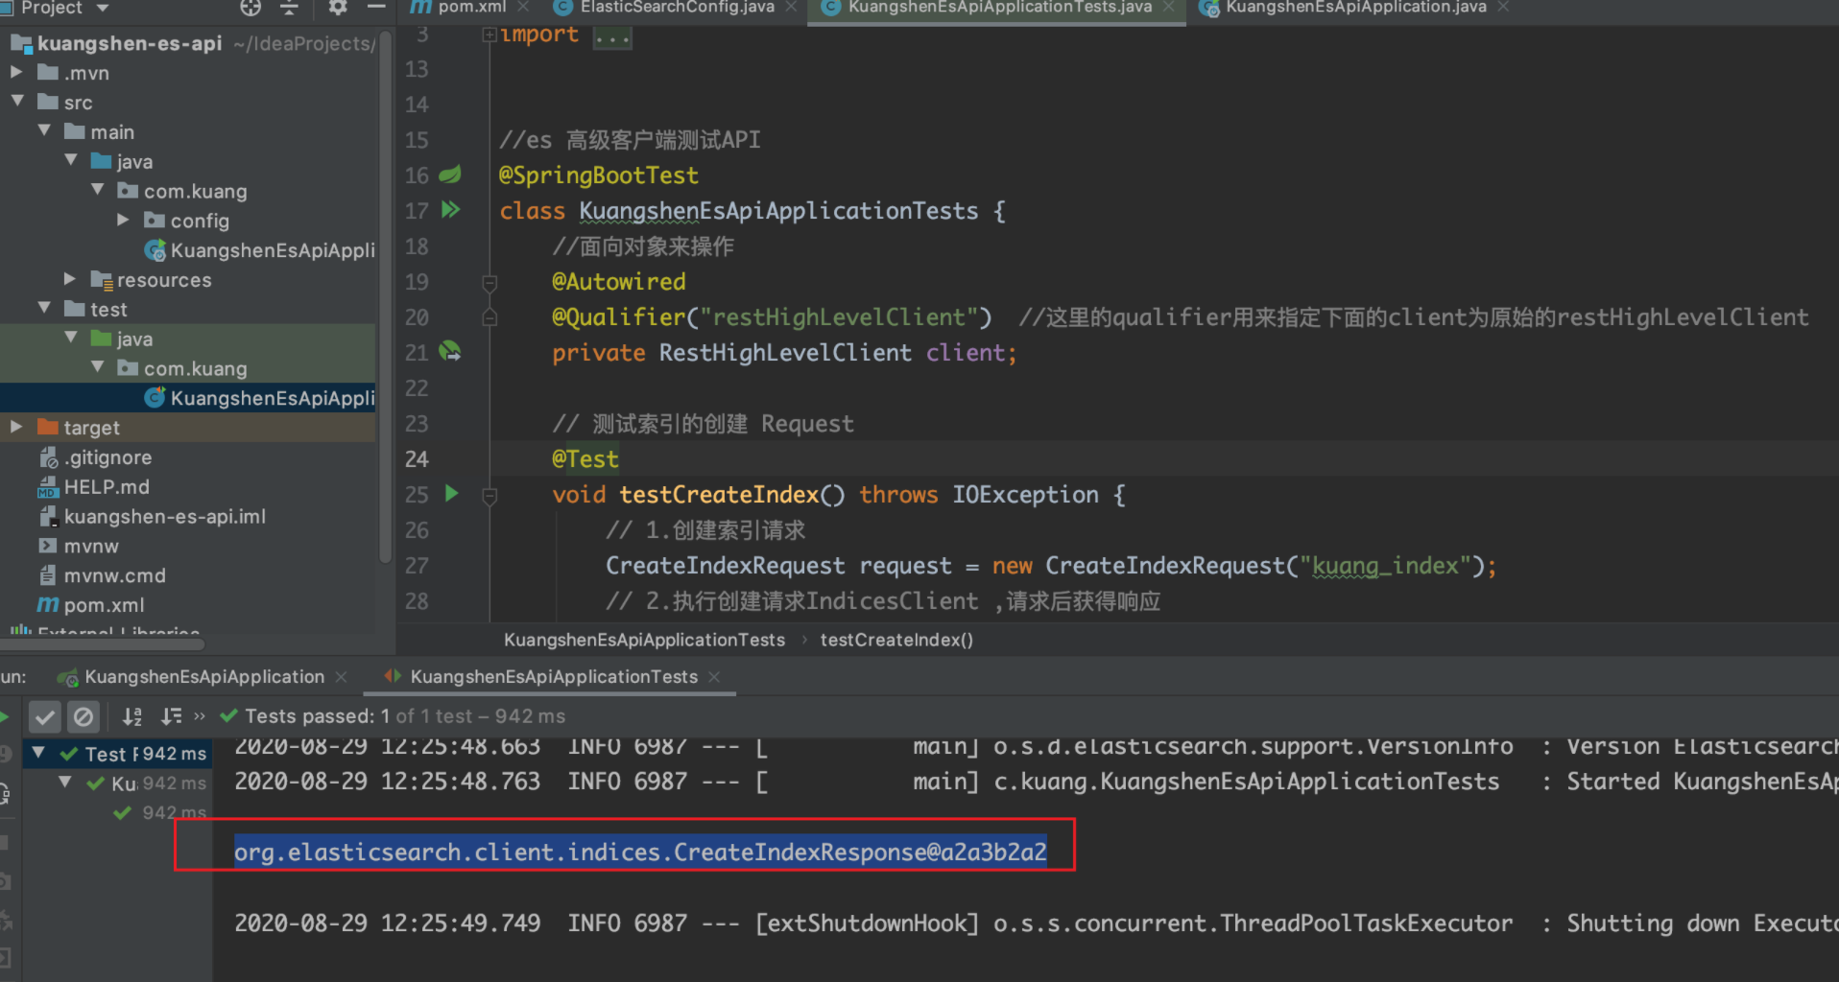Click line number 24 gutter
The image size is (1839, 982).
point(417,459)
